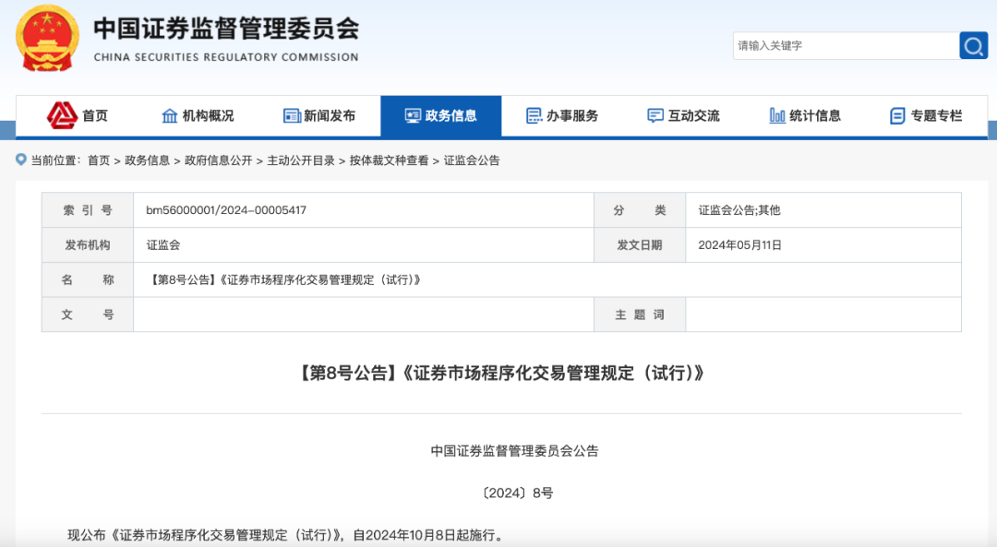
Task: Select the 政务信息 tab
Action: click(441, 115)
